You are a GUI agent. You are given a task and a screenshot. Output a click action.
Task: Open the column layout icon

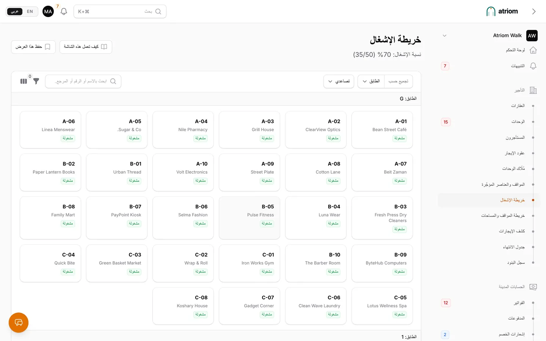(x=24, y=81)
